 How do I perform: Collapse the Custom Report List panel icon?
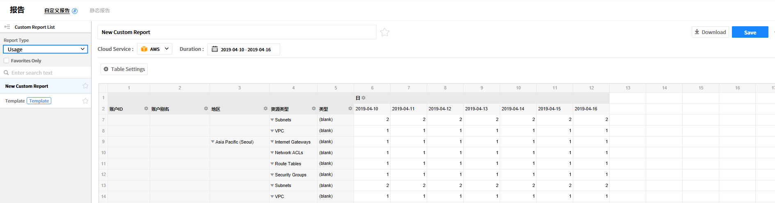(x=7, y=27)
